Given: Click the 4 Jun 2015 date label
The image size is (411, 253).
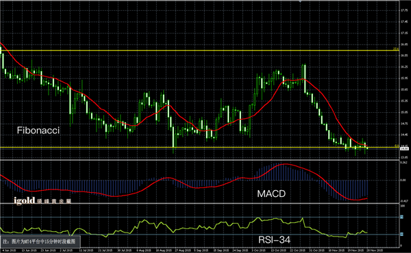Looking at the screenshot, I should pyautogui.click(x=10, y=250).
